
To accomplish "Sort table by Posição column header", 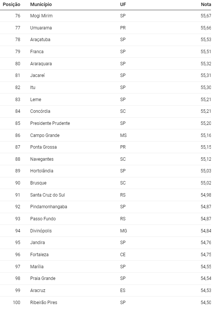I will 11,4.
